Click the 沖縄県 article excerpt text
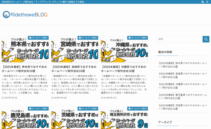This screenshot has width=211, height=129. tap(124, 84)
